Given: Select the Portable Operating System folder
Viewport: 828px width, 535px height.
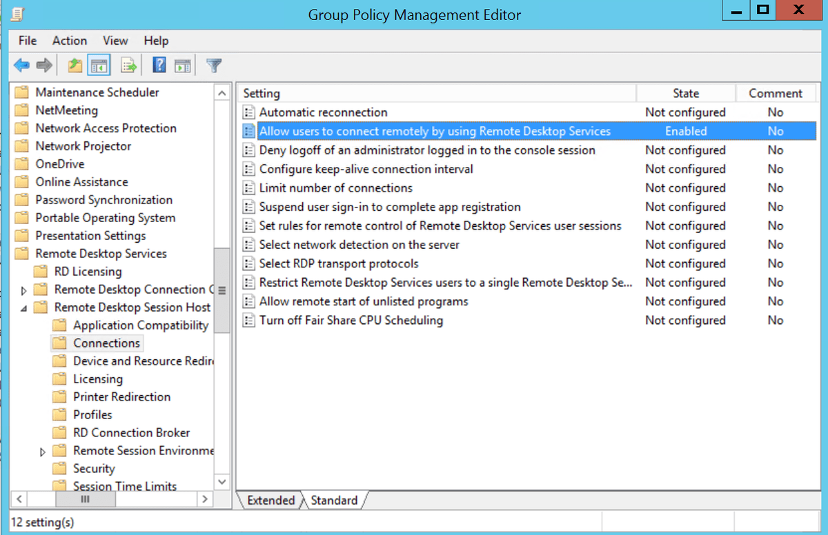Looking at the screenshot, I should point(105,218).
